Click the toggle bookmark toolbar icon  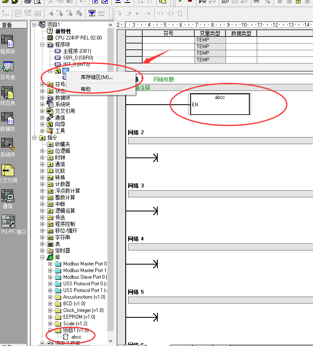pyautogui.click(x=50, y=13)
